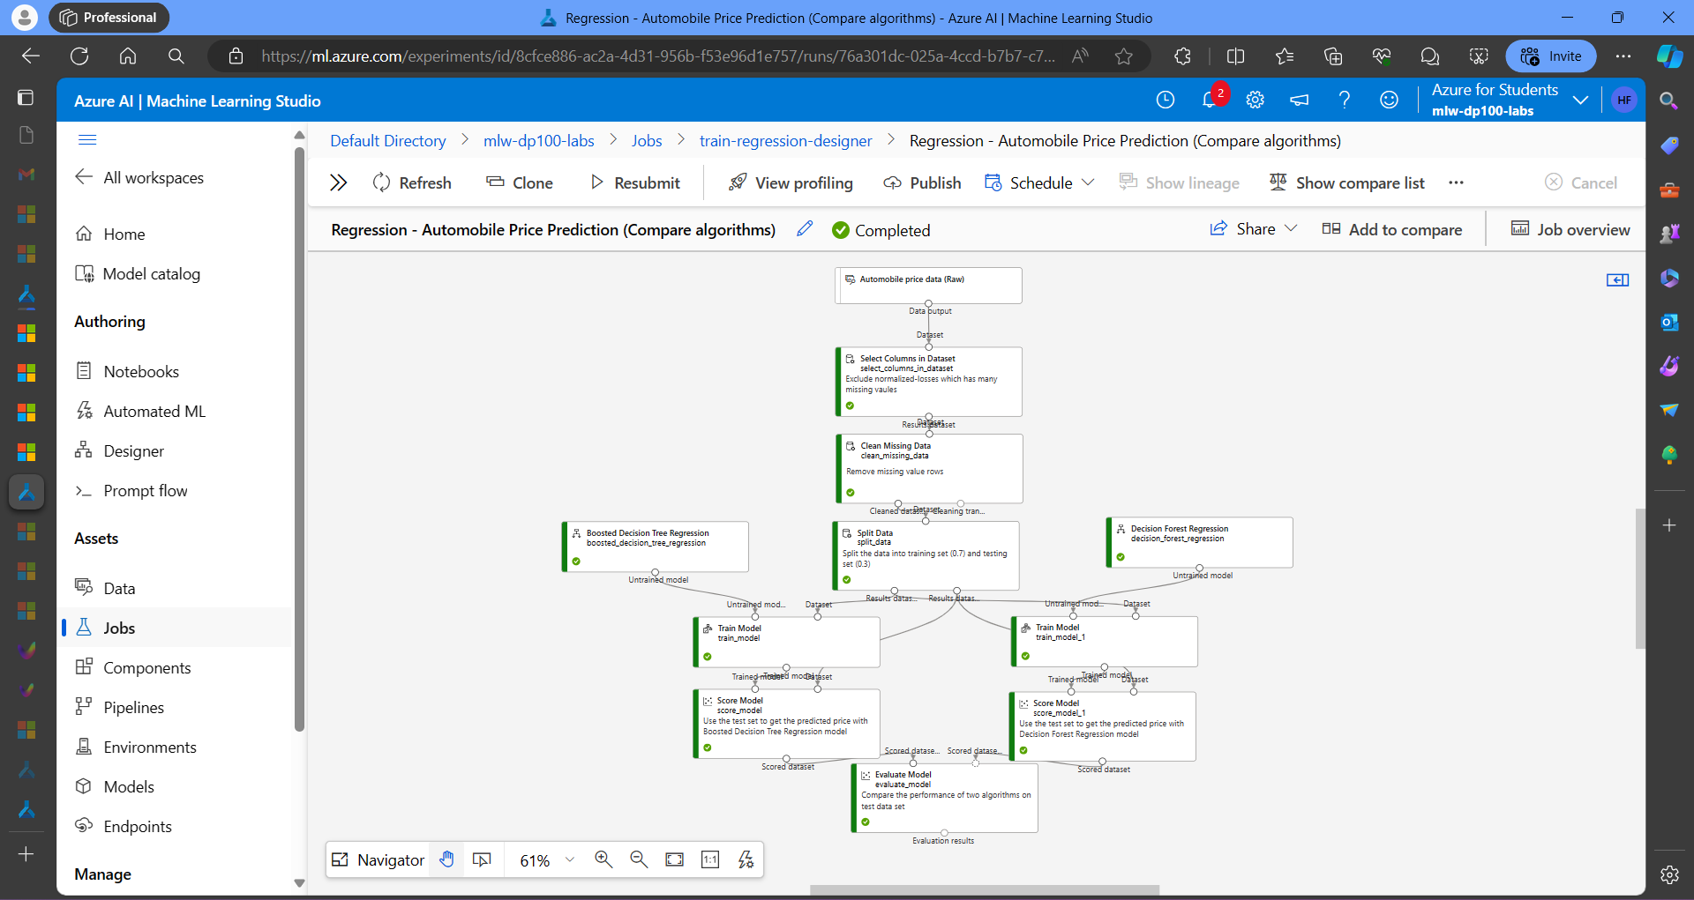Image resolution: width=1694 pixels, height=900 pixels.
Task: Click Invite button in browser toolbar
Action: click(1551, 56)
